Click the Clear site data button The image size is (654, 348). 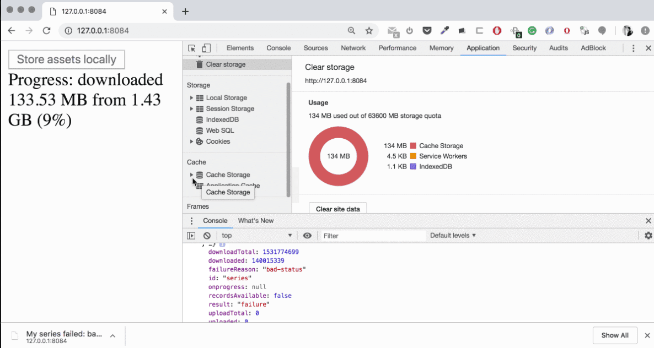[337, 209]
